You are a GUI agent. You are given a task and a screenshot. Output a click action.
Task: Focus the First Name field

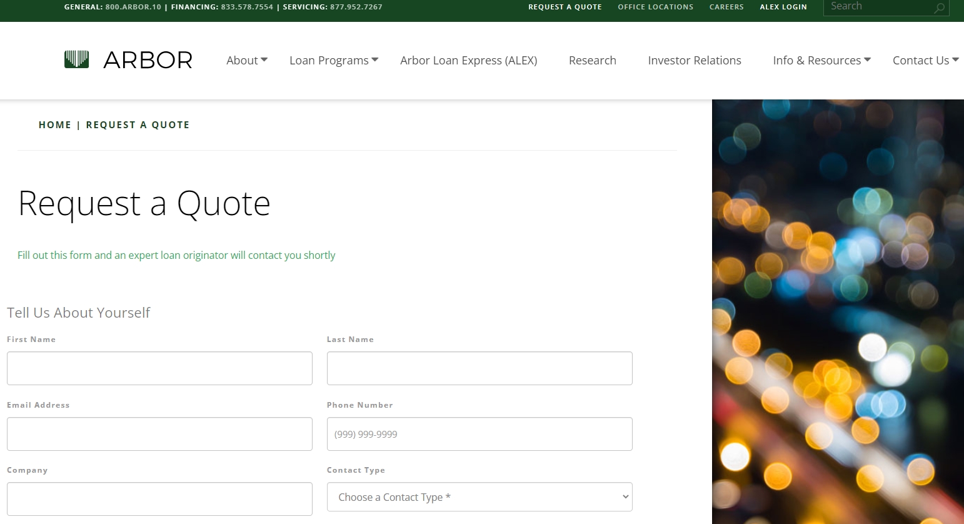coord(159,368)
